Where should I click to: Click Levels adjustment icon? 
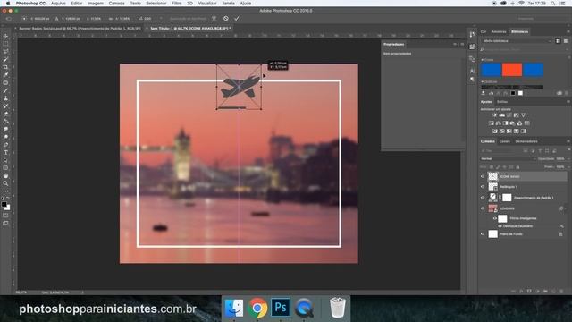pyautogui.click(x=502, y=115)
